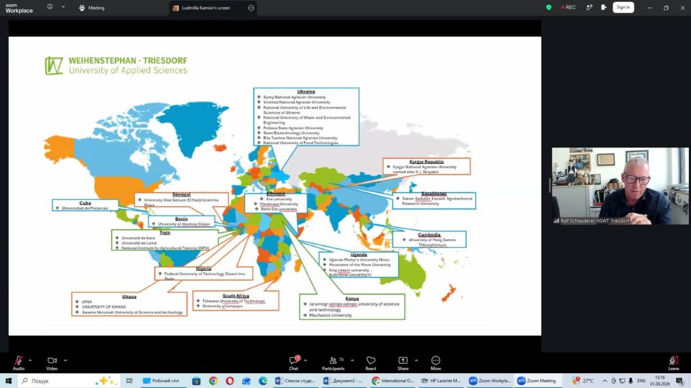The width and height of the screenshot is (691, 388).
Task: Open Microsoft Edge from the taskbar
Action: 263,381
